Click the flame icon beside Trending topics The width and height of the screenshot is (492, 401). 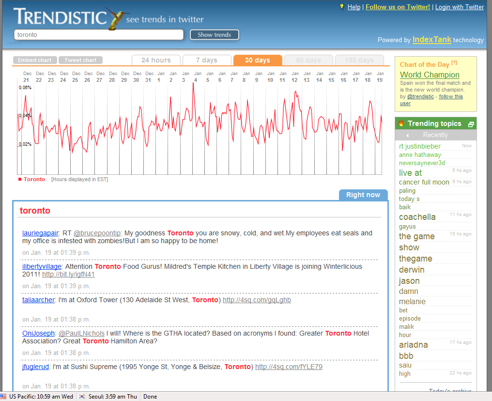401,123
